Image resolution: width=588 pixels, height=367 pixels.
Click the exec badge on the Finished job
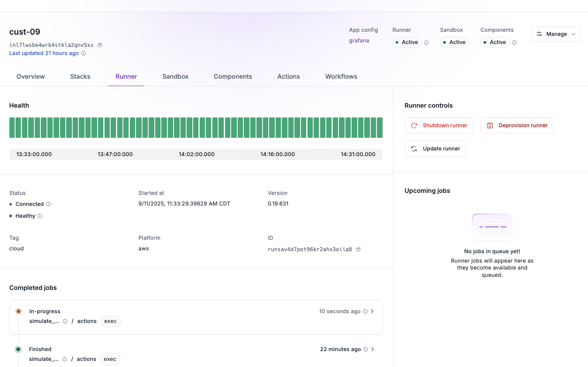110,359
